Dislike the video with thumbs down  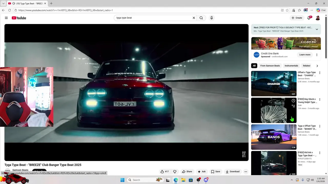click(175, 171)
